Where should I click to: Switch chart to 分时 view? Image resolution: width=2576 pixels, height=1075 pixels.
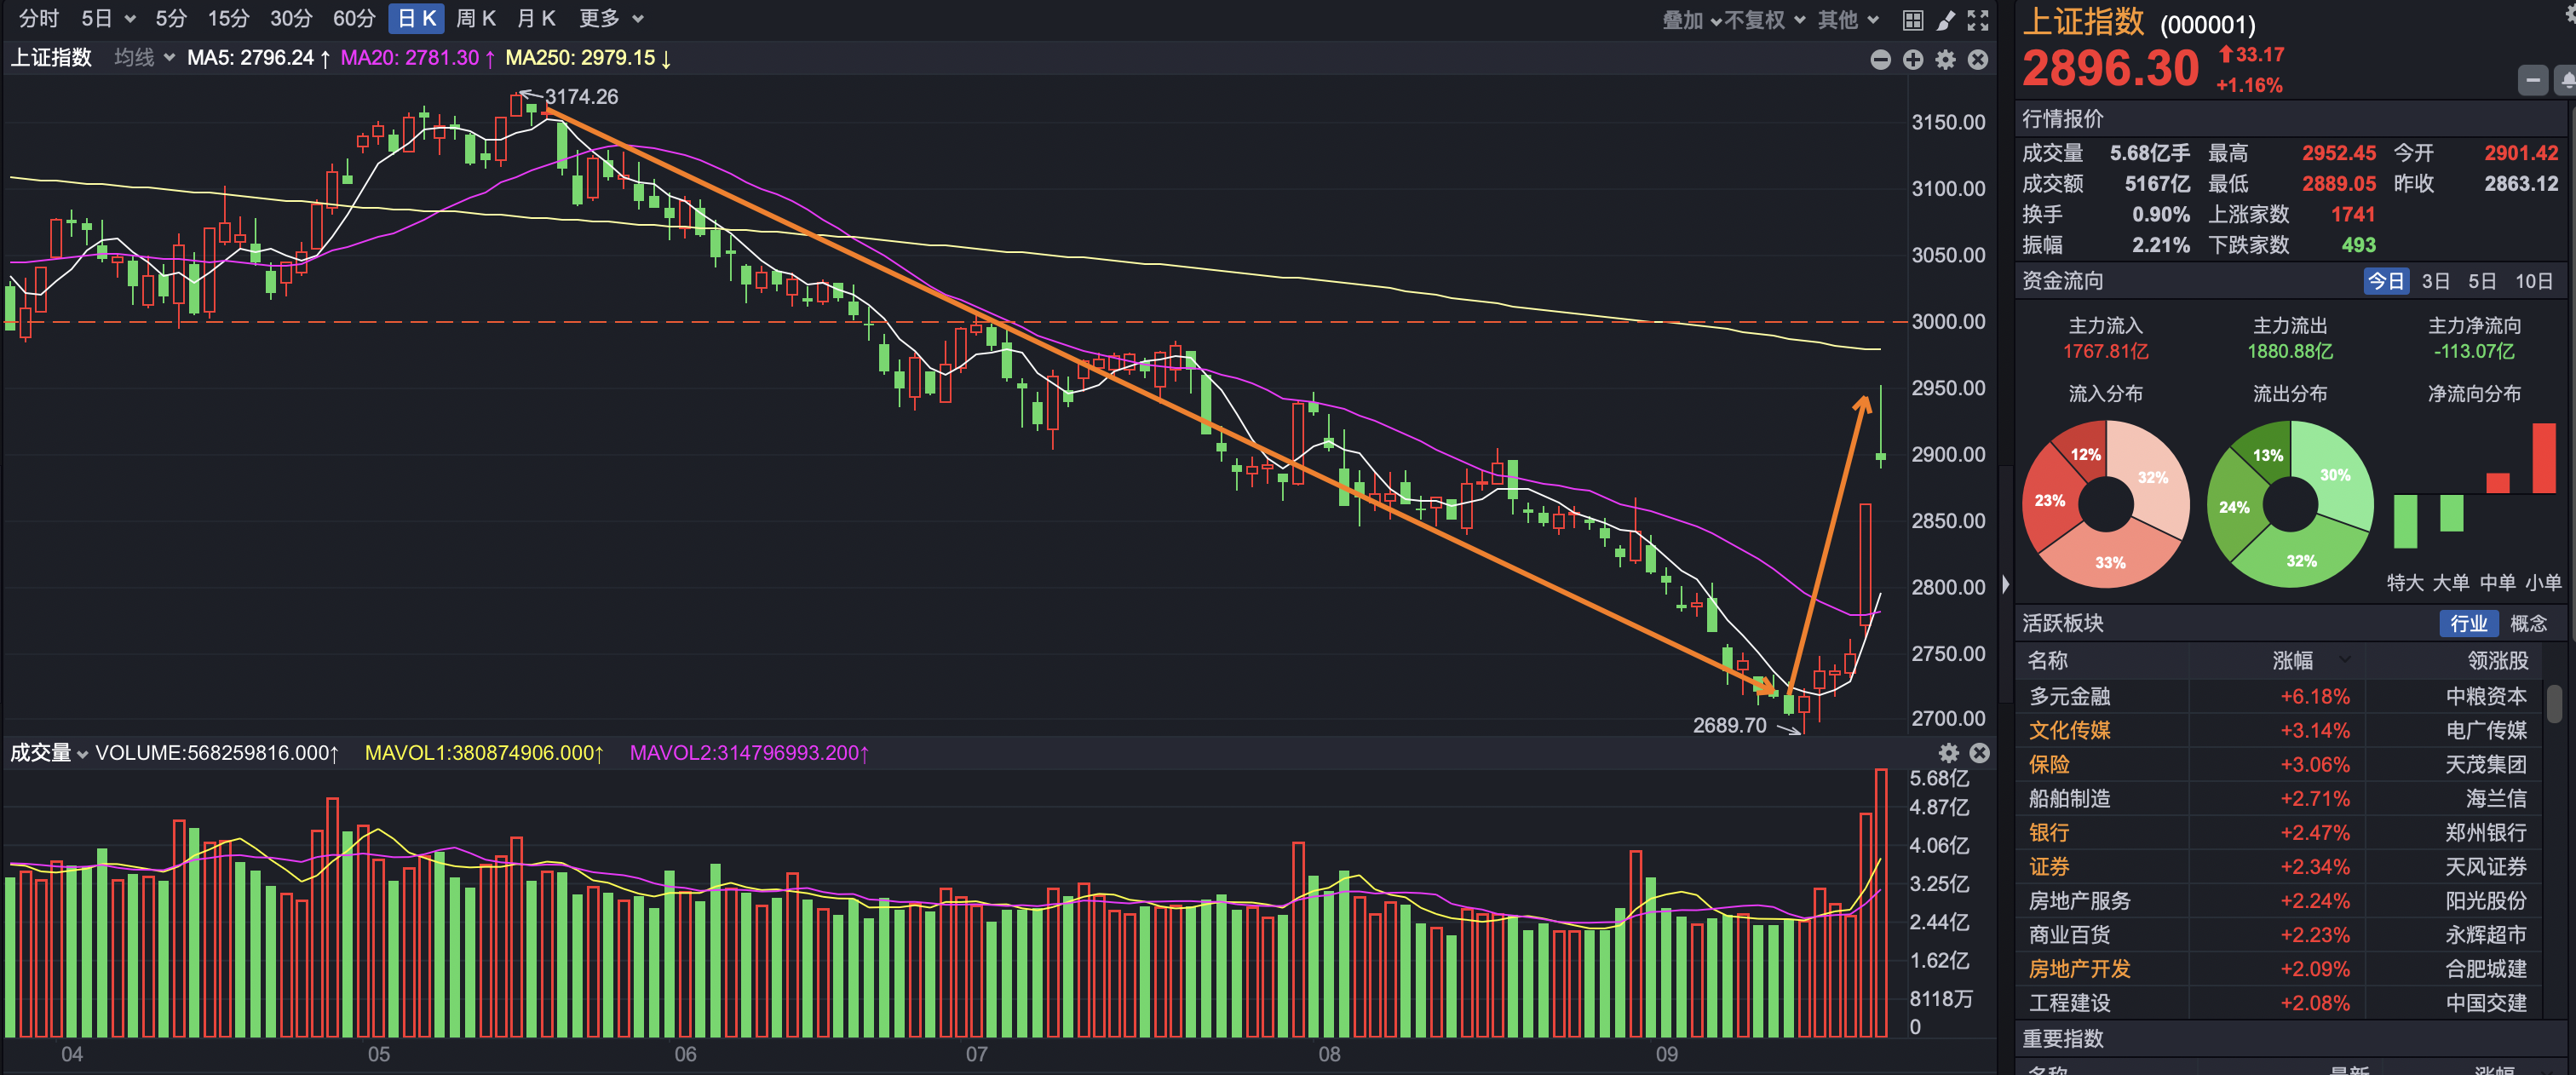click(39, 19)
